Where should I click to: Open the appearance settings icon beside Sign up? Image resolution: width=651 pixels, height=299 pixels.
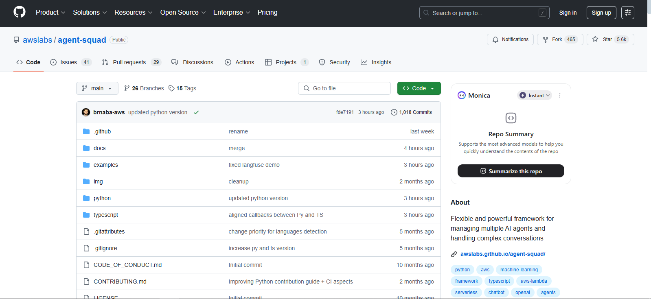(x=628, y=13)
